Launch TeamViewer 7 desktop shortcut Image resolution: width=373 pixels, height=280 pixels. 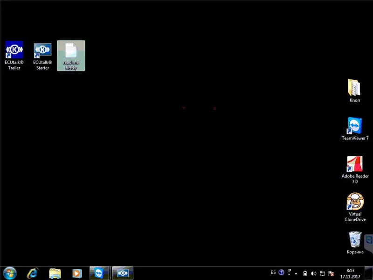click(x=355, y=129)
